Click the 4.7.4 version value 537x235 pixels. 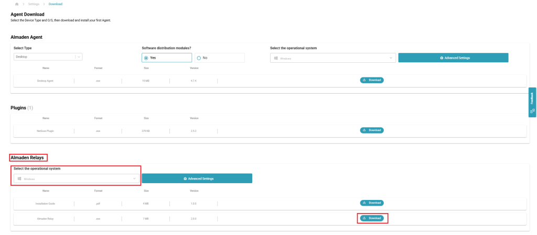194,81
